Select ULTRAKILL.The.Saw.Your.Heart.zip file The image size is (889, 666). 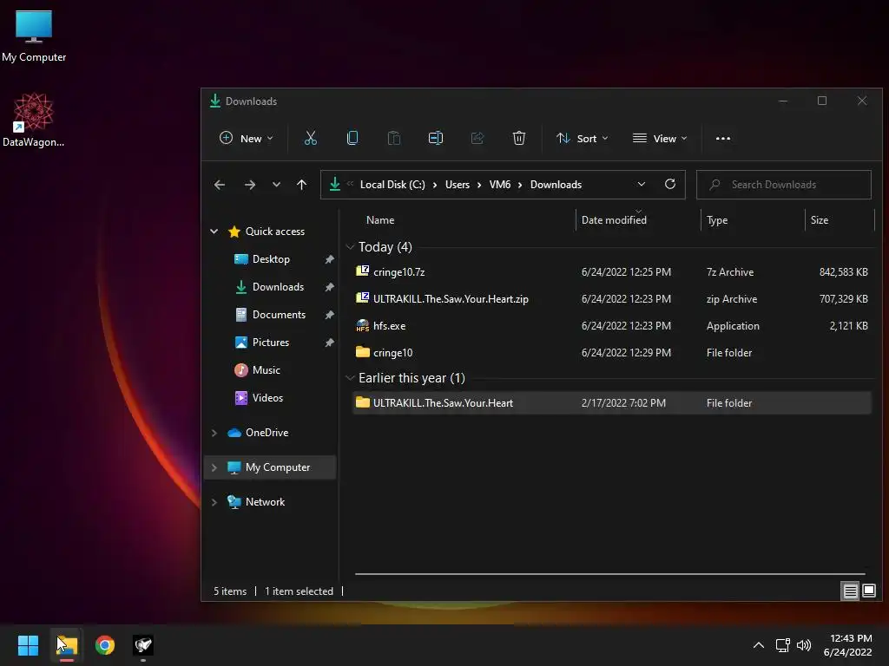point(612,299)
